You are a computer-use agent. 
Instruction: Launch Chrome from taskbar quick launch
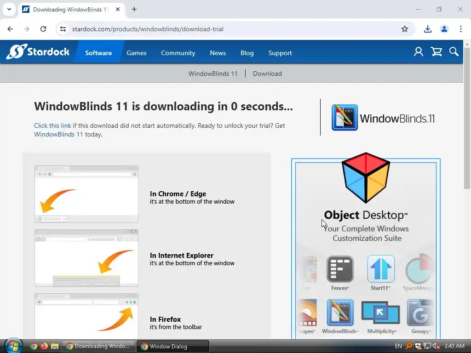coord(34,346)
